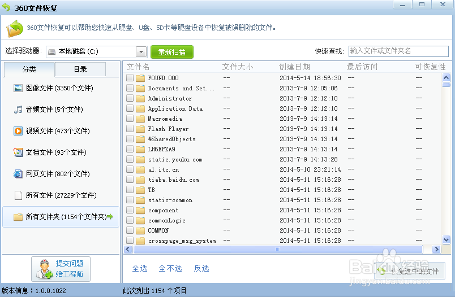
Task: Click the Flash Player folder icon
Action: click(x=140, y=129)
